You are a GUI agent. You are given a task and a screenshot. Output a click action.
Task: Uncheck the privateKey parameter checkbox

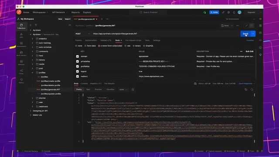pyautogui.click(x=78, y=61)
